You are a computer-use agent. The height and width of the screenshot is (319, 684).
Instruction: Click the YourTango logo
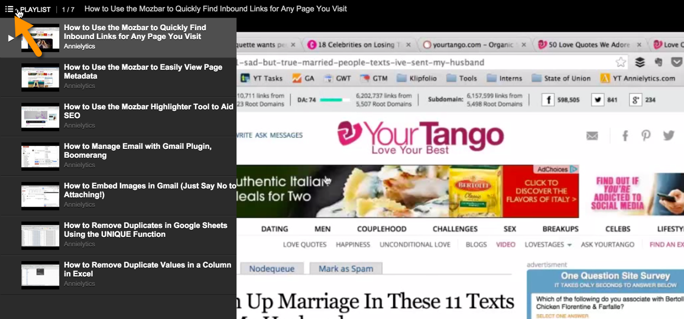coord(420,137)
